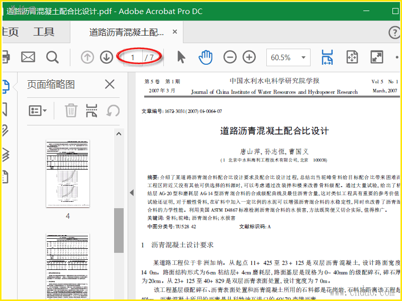This screenshot has width=402, height=301.
Task: Click the magnifier search icon
Action: pos(52,57)
